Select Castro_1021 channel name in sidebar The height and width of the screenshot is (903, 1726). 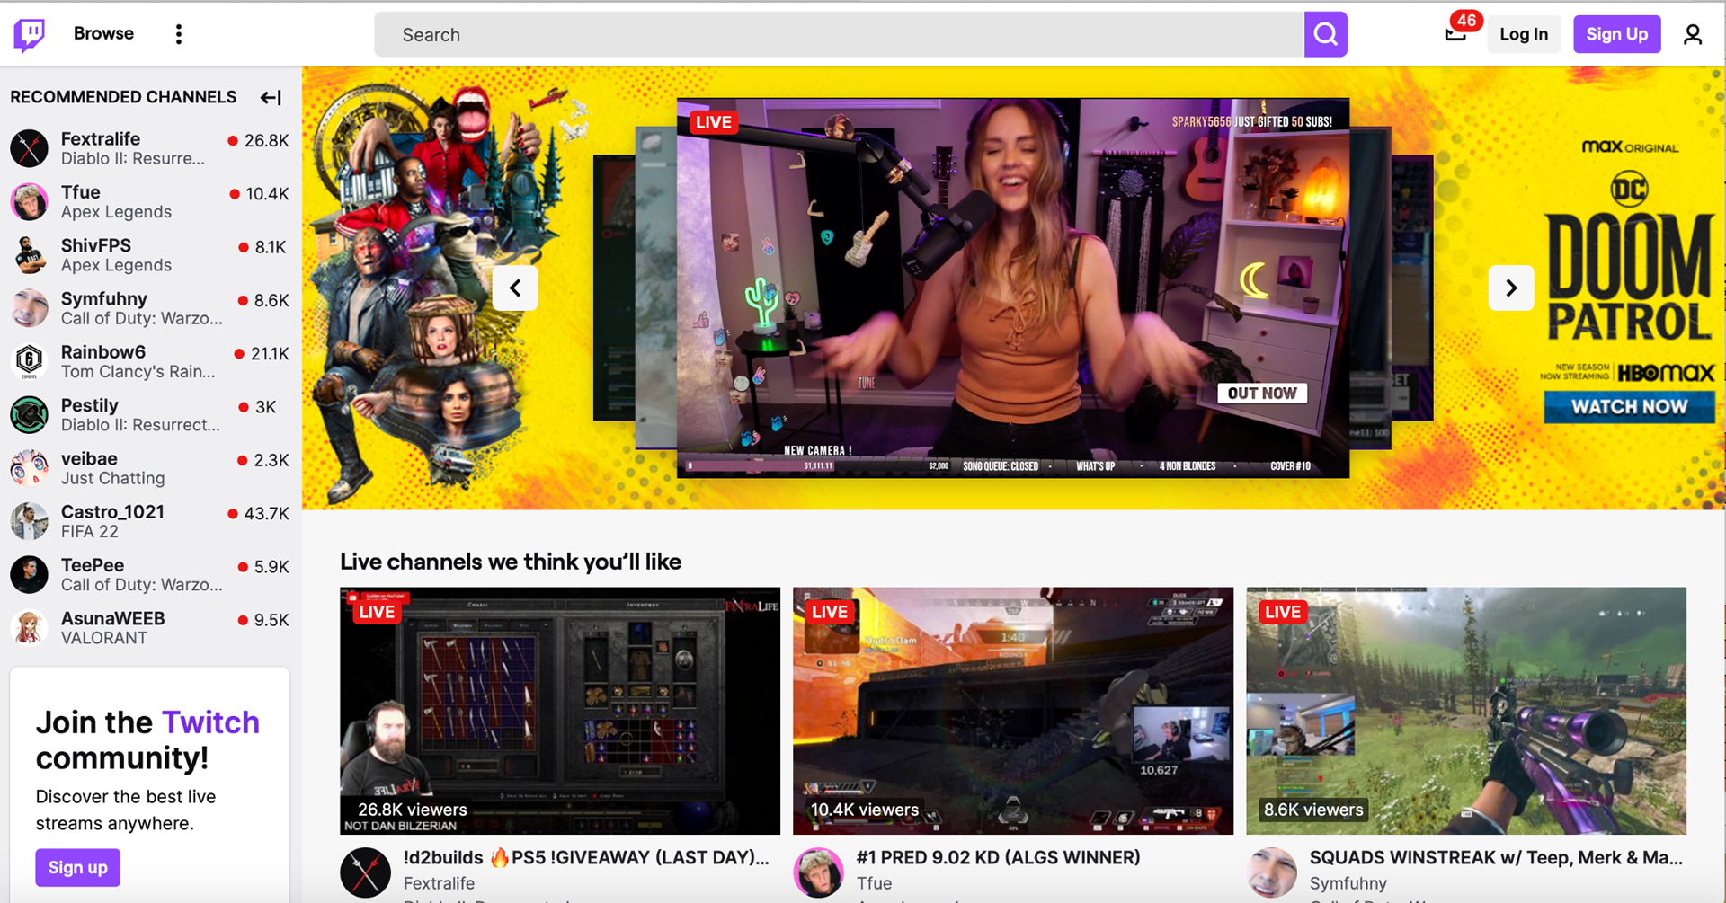click(x=112, y=512)
